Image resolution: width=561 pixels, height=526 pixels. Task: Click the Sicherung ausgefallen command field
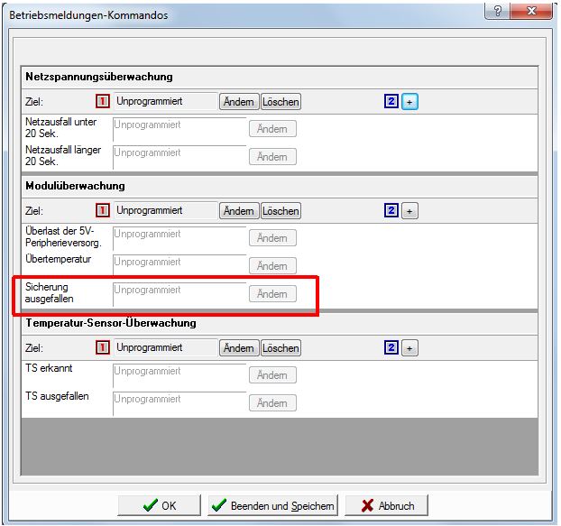click(x=179, y=292)
